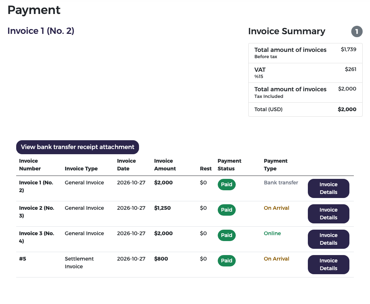This screenshot has width=370, height=304.
Task: Click the '$800' invoice amount
Action: pos(161,259)
